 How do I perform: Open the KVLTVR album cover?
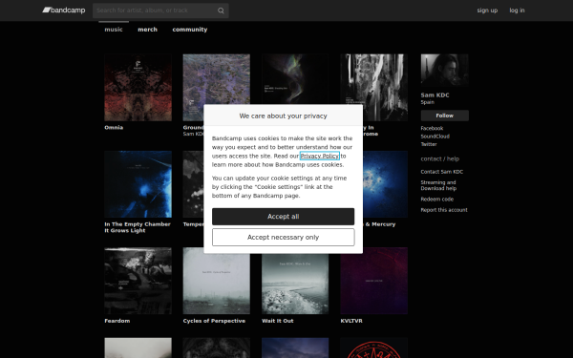click(x=373, y=281)
